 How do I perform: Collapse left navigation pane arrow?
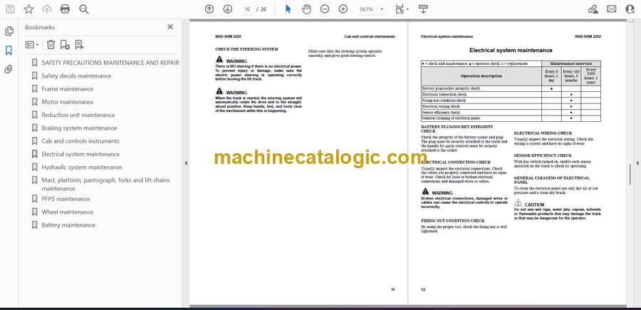click(x=186, y=163)
